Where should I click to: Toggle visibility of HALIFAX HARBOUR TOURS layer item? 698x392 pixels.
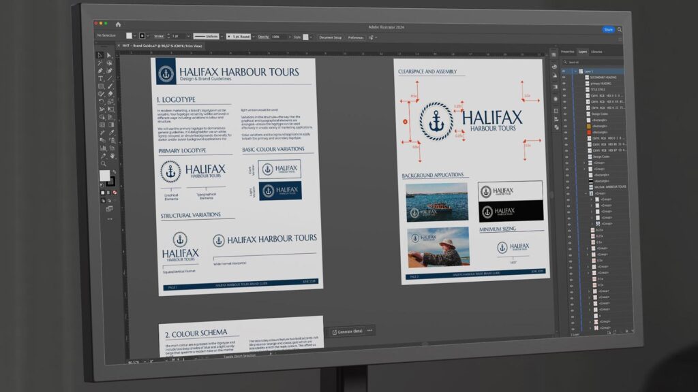(x=568, y=187)
